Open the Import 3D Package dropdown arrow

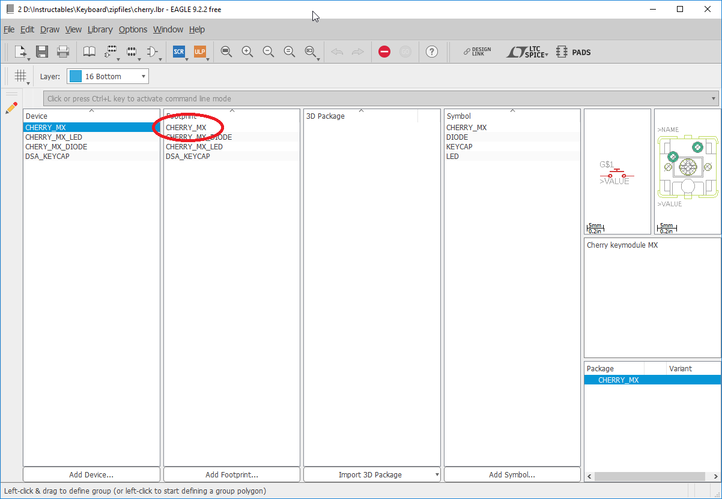click(x=437, y=475)
